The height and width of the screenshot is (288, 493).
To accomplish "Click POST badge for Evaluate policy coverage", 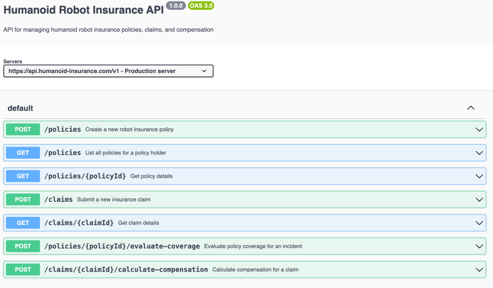I will tap(23, 246).
